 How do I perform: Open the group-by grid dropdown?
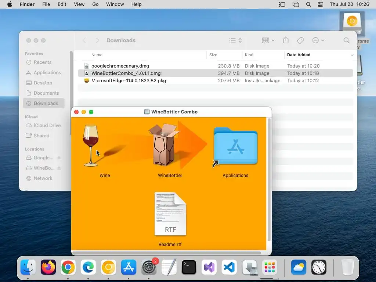tap(268, 40)
